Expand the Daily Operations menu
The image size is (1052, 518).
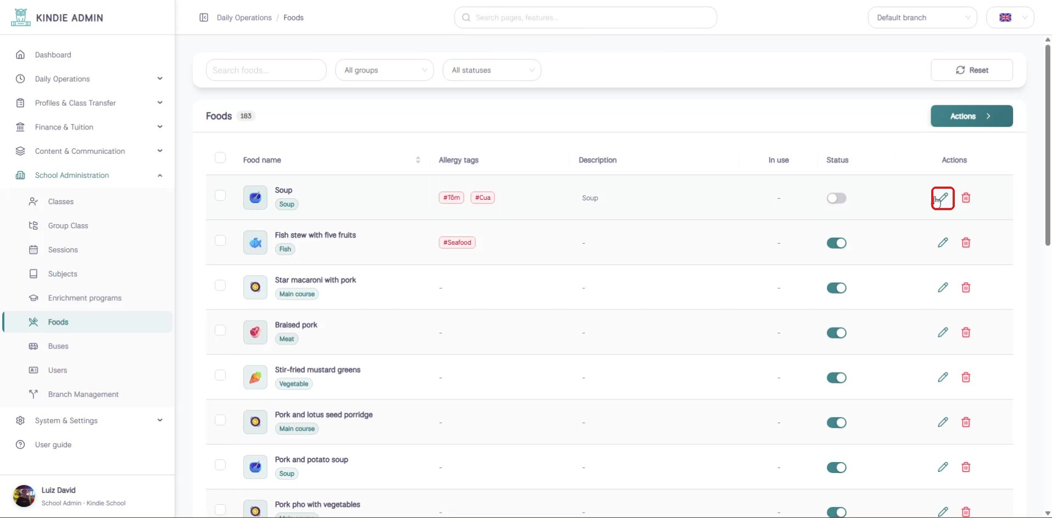88,79
